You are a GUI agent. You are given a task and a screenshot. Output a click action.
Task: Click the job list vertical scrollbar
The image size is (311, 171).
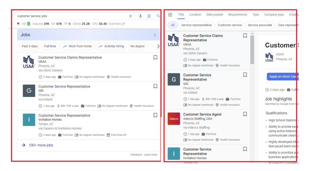point(252,50)
